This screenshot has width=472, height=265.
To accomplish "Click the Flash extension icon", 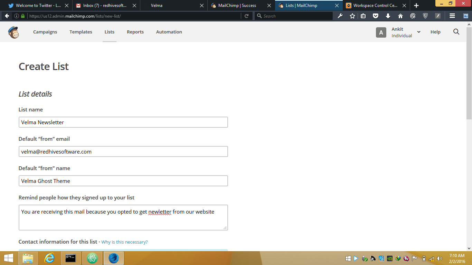I will 438,16.
